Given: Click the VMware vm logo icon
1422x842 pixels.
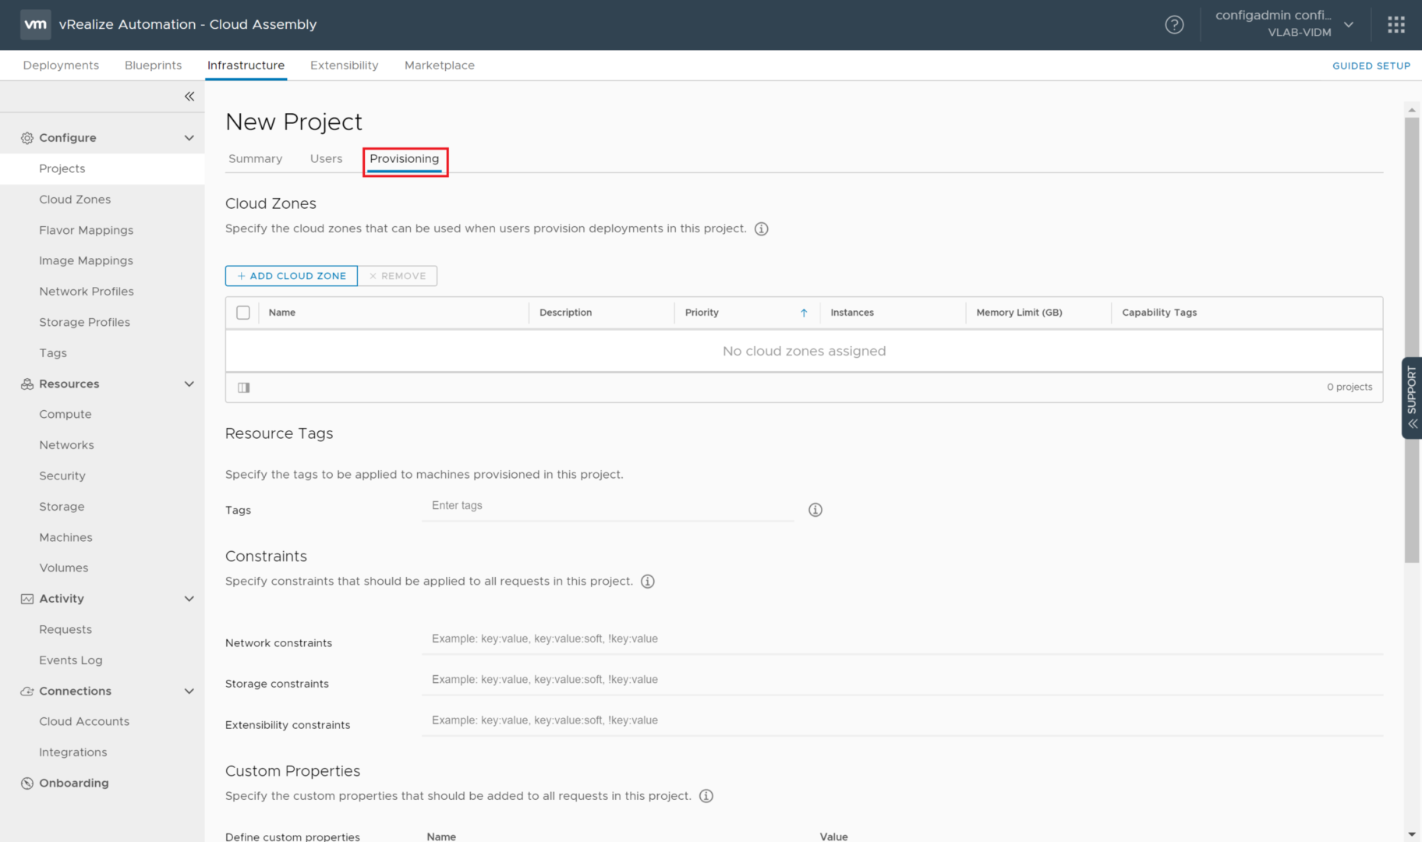Looking at the screenshot, I should point(35,24).
